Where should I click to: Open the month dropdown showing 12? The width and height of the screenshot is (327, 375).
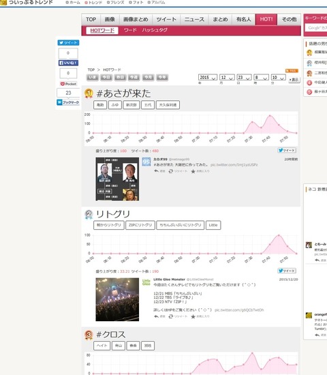(227, 78)
